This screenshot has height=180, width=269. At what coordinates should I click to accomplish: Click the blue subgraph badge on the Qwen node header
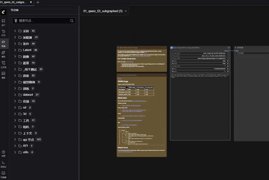172,47
